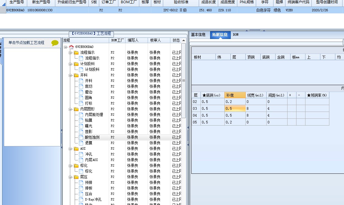
Task: Click document icon beside 磨边
Action: tap(81, 92)
